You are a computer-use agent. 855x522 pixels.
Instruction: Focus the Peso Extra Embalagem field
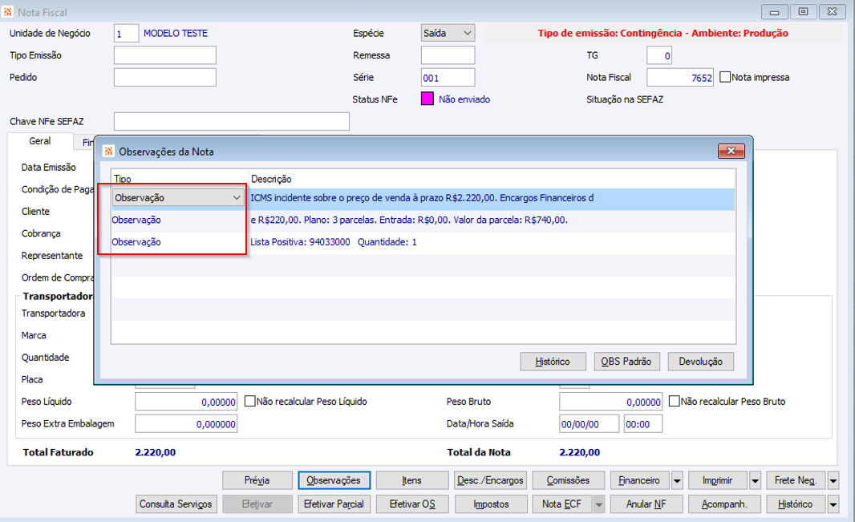point(186,424)
